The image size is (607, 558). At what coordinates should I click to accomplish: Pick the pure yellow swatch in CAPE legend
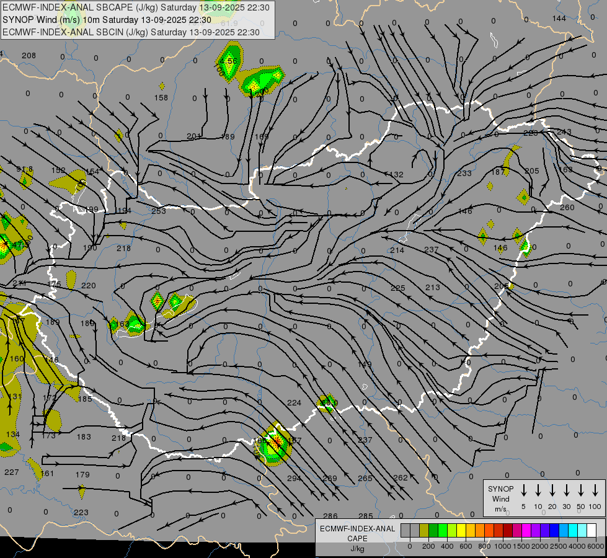coord(461,531)
